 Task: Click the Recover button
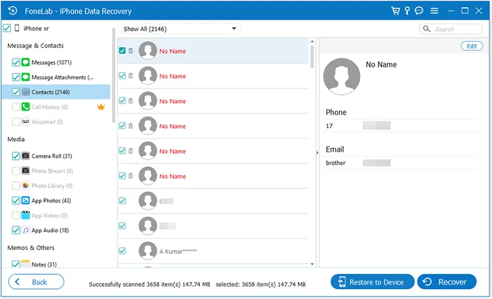click(447, 282)
